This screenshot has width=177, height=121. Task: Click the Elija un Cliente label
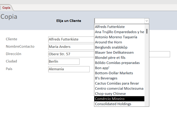[x=69, y=21]
